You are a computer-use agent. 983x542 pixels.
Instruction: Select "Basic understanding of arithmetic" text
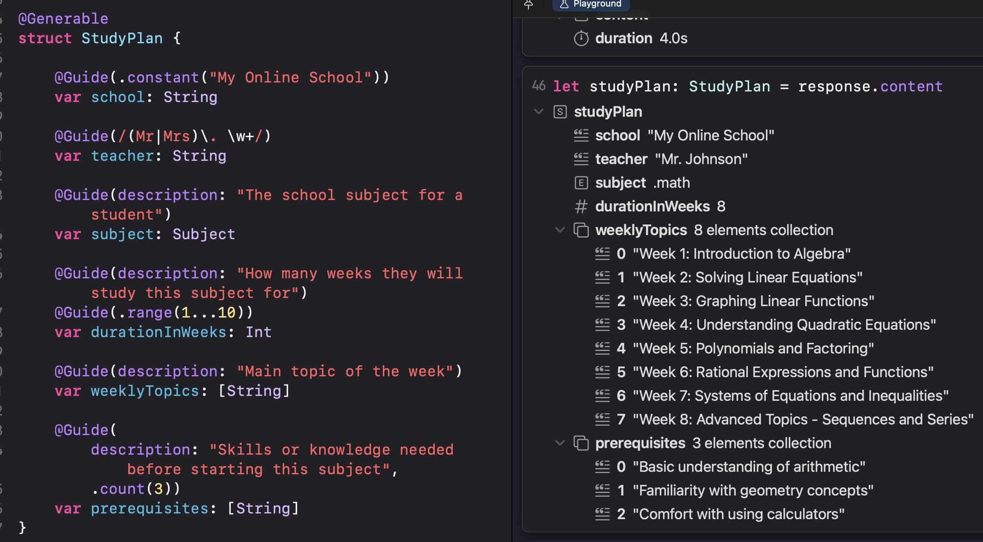pos(749,467)
